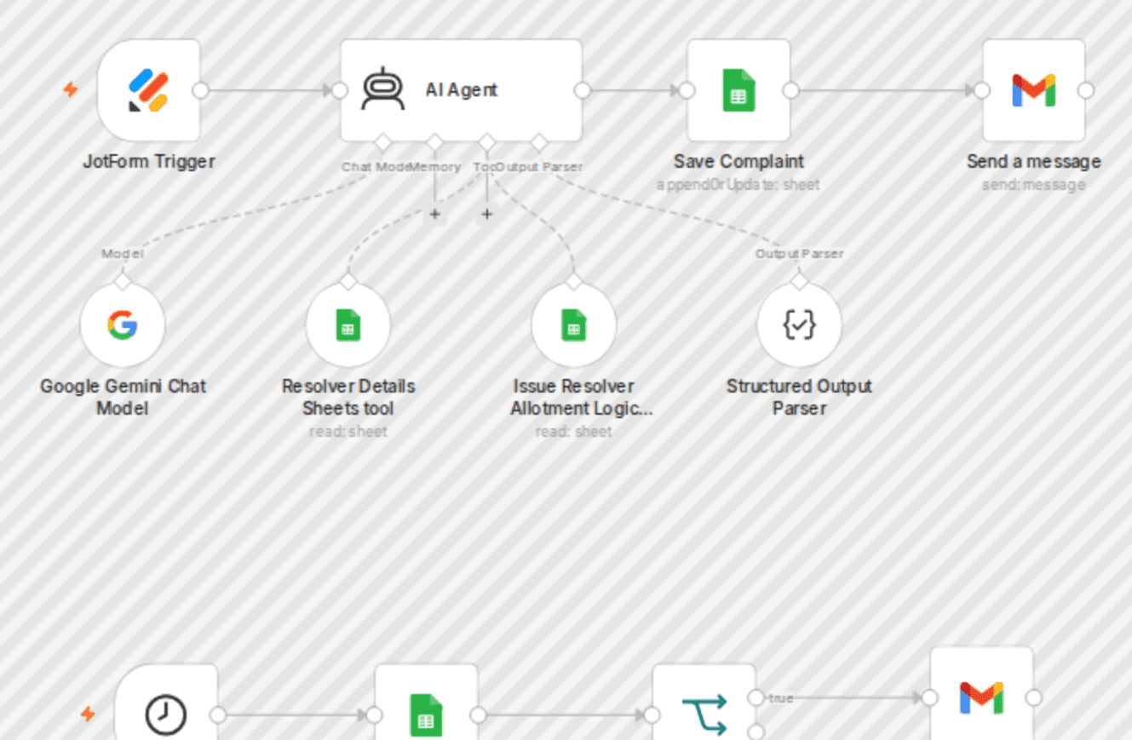Click the AI Agent output connector

pyautogui.click(x=583, y=90)
